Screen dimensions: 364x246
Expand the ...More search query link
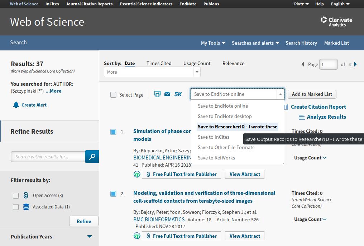pyautogui.click(x=53, y=91)
